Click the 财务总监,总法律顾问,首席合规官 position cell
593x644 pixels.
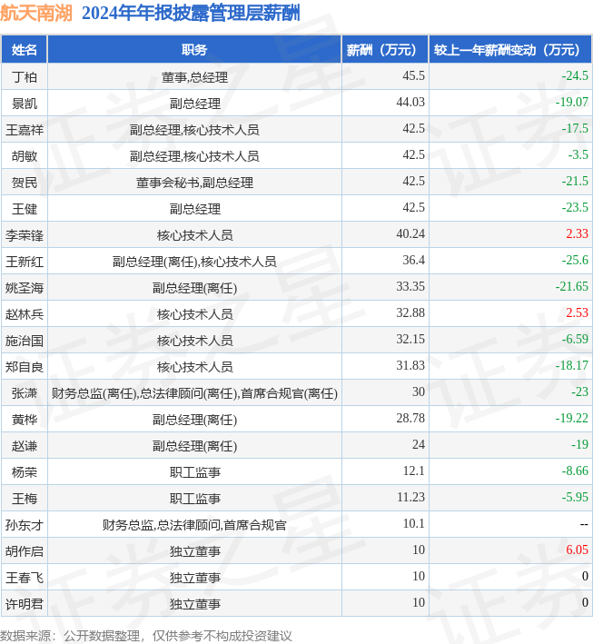(194, 524)
